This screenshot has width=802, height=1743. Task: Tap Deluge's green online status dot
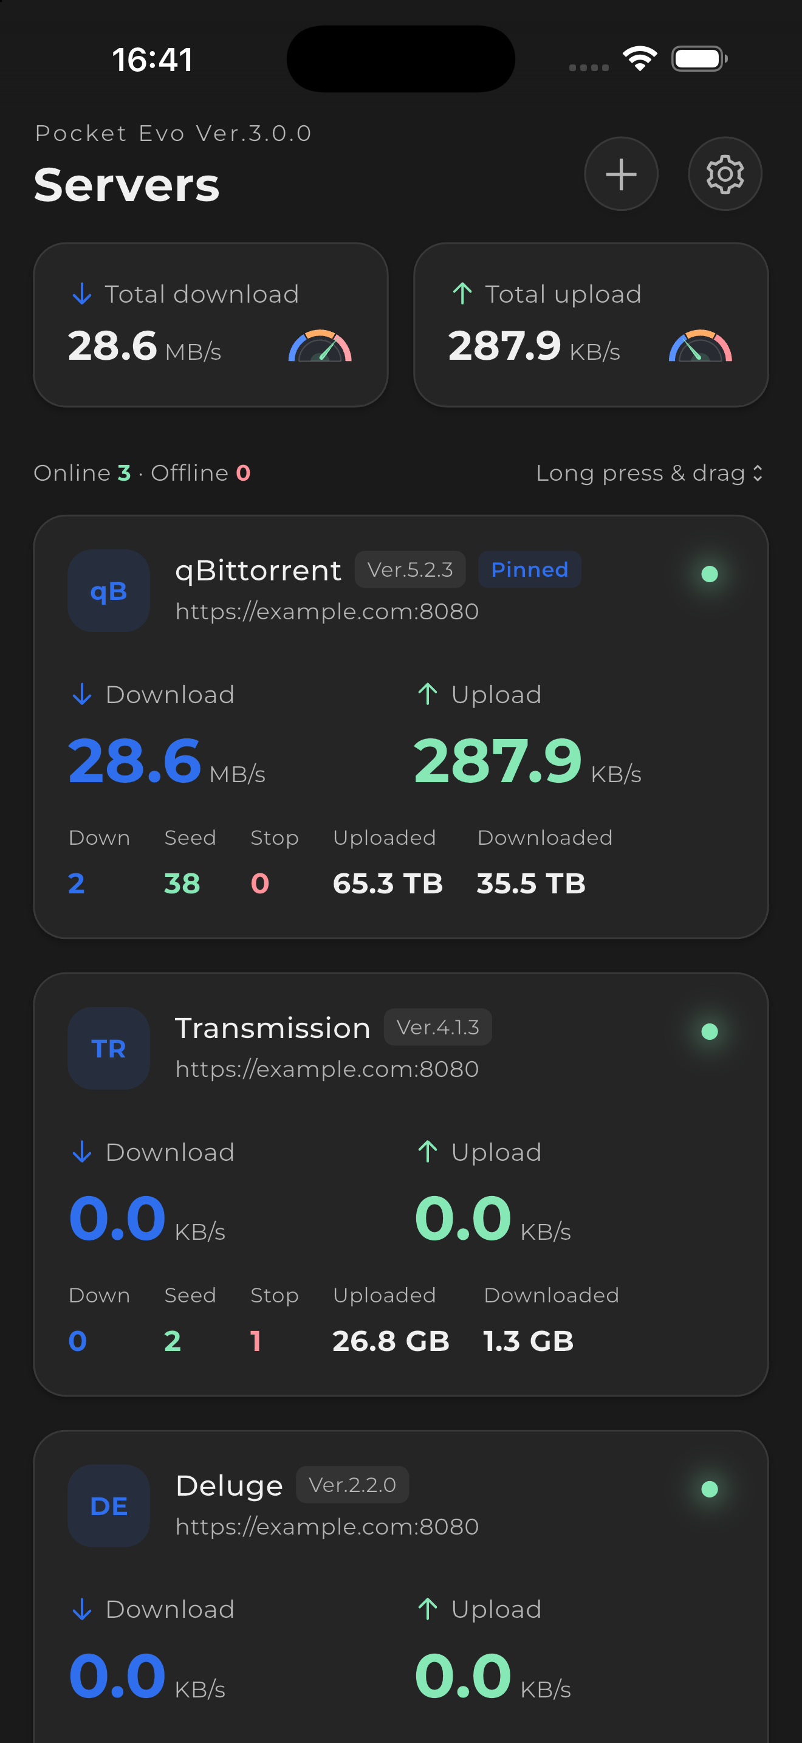coord(710,1488)
